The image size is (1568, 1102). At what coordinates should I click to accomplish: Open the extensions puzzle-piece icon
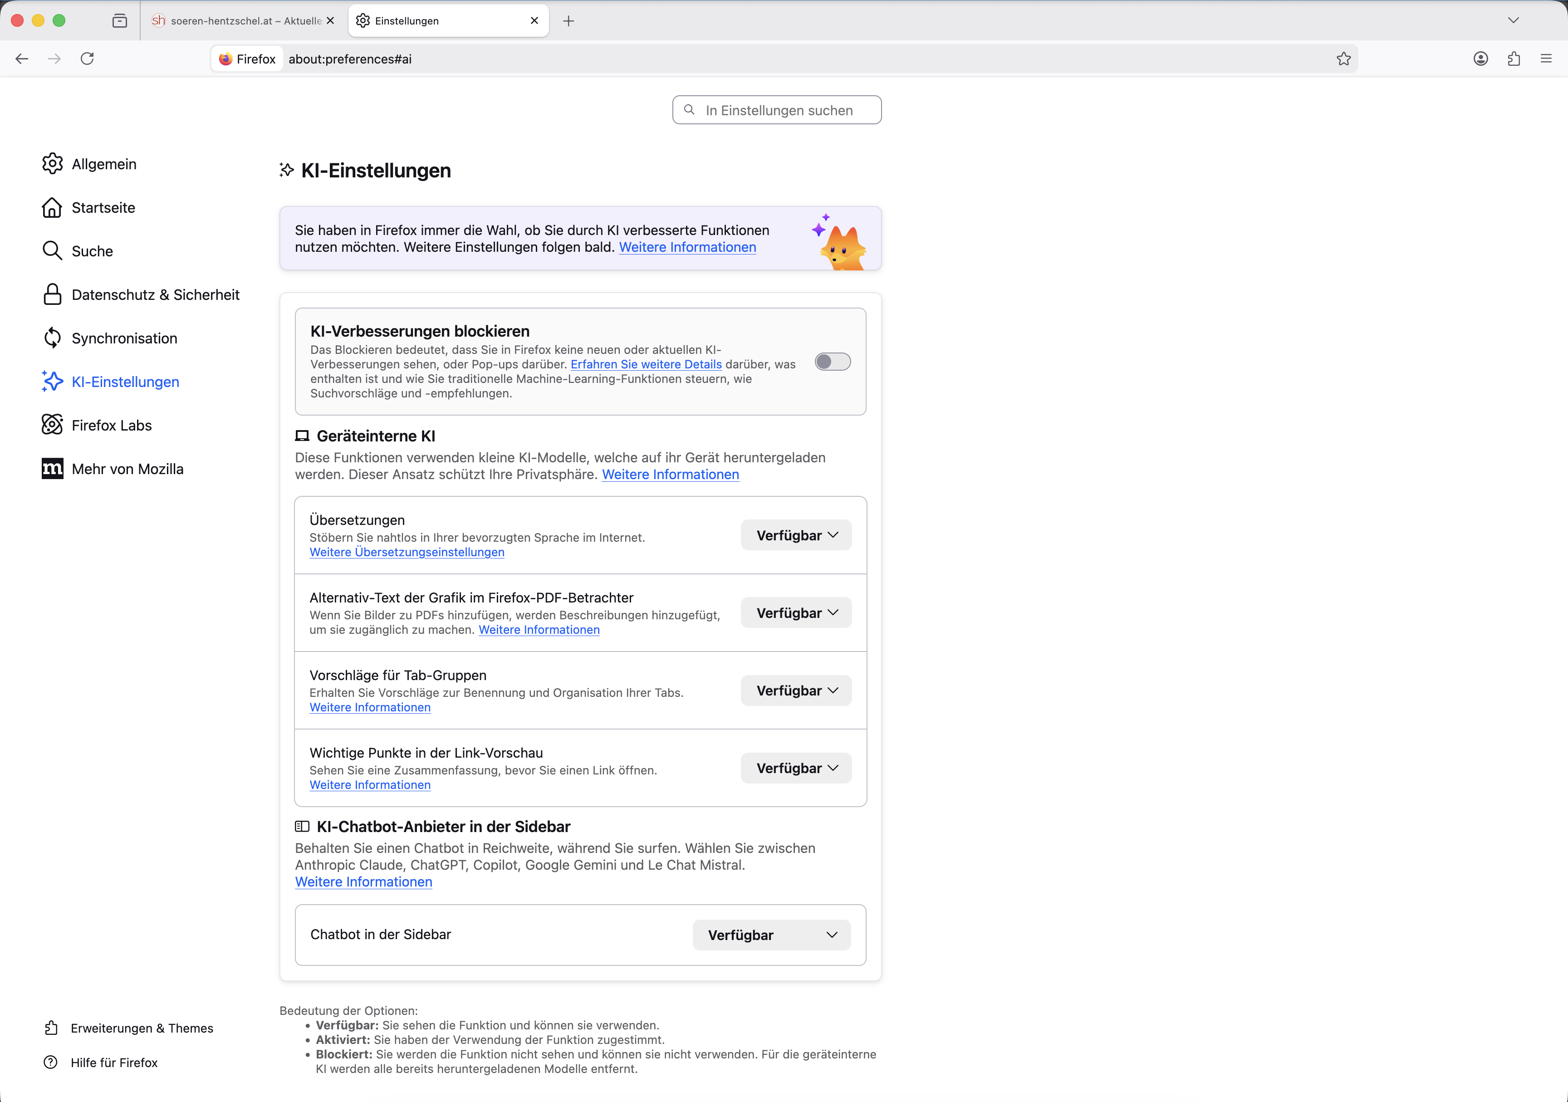point(1514,59)
